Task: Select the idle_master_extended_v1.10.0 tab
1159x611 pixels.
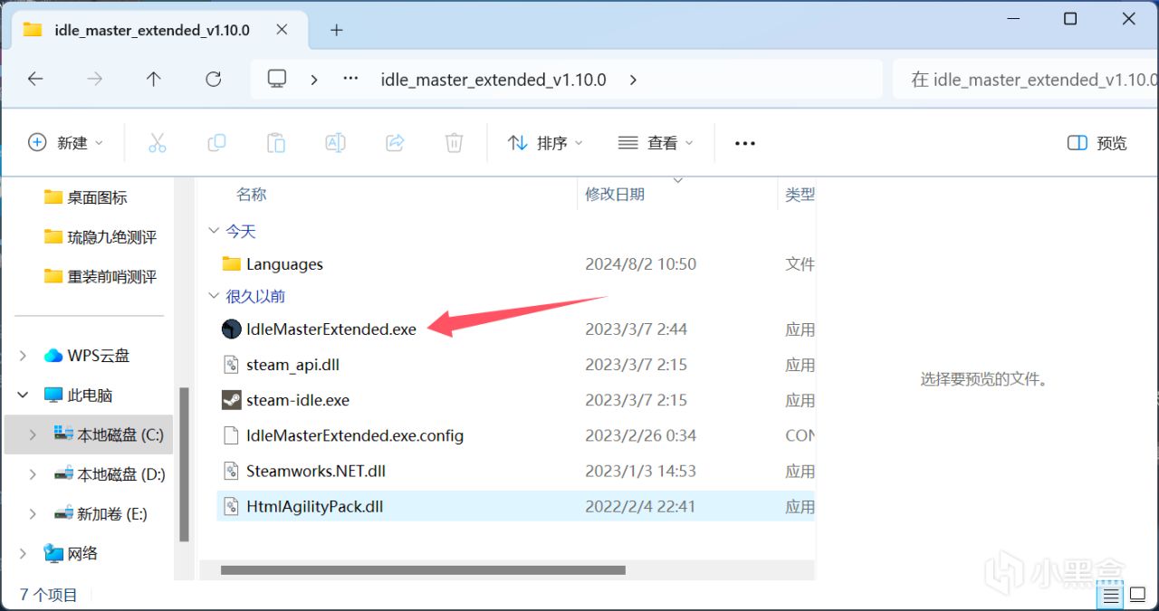Action: tap(158, 30)
